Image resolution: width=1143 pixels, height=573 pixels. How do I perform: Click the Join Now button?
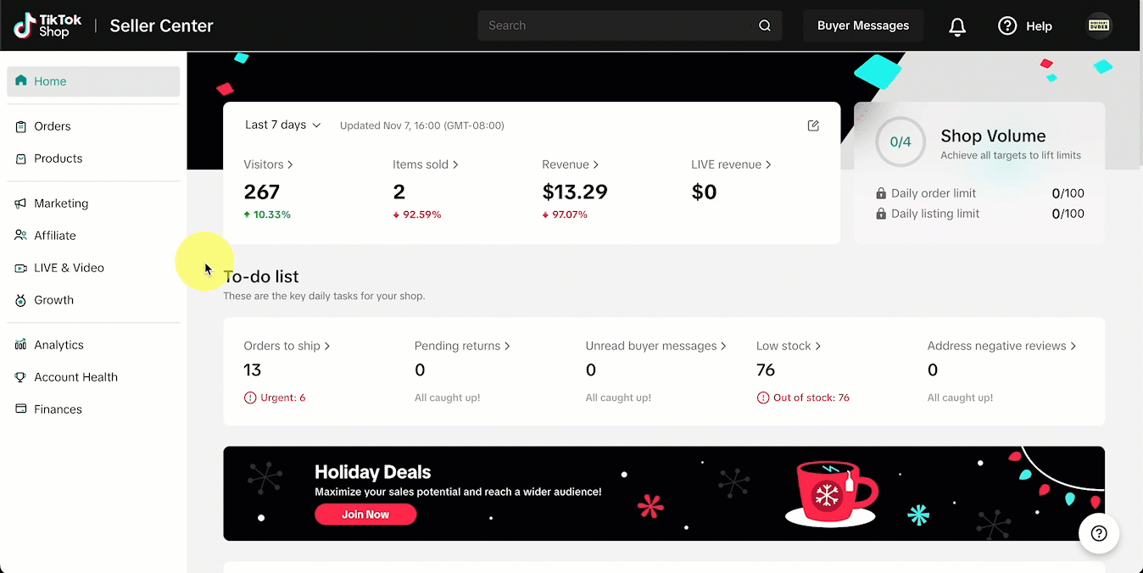[365, 515]
